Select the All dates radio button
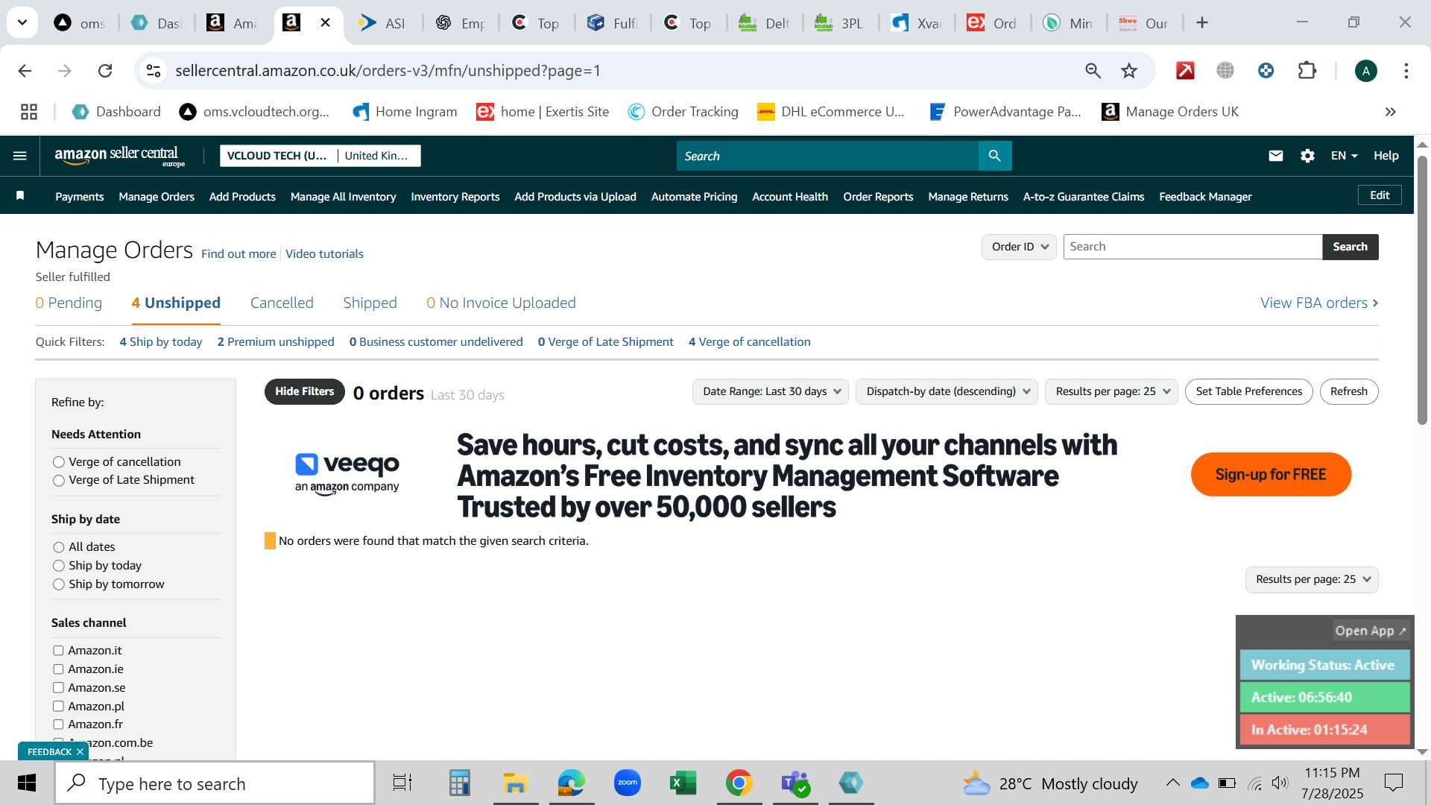The width and height of the screenshot is (1431, 805). [x=59, y=547]
